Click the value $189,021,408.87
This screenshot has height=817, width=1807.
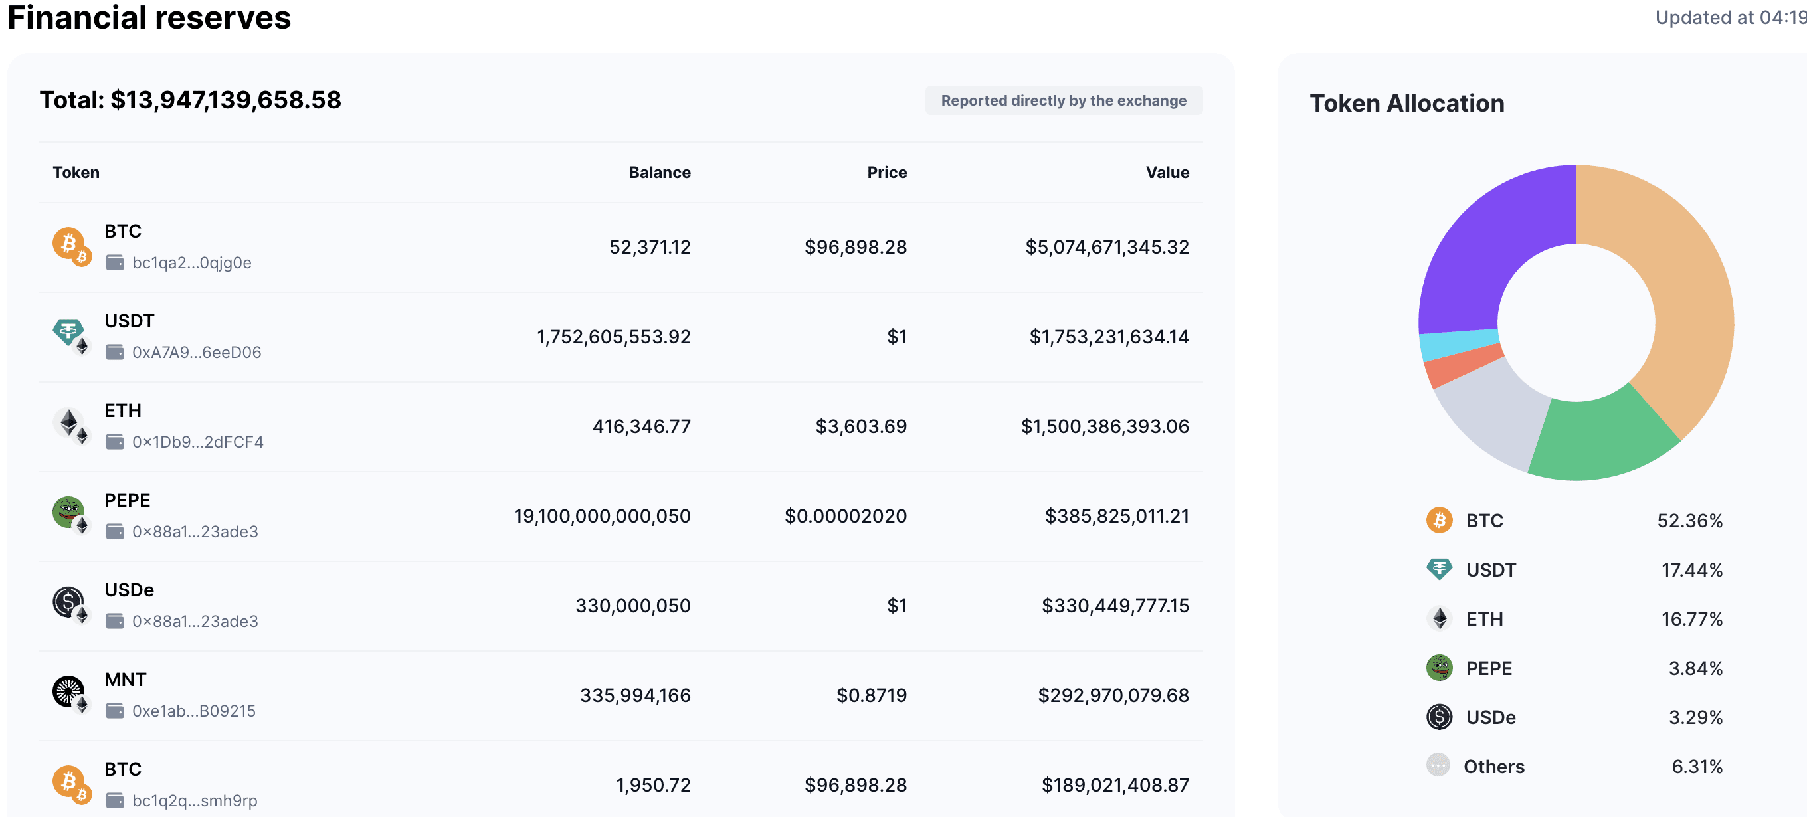(x=1115, y=784)
